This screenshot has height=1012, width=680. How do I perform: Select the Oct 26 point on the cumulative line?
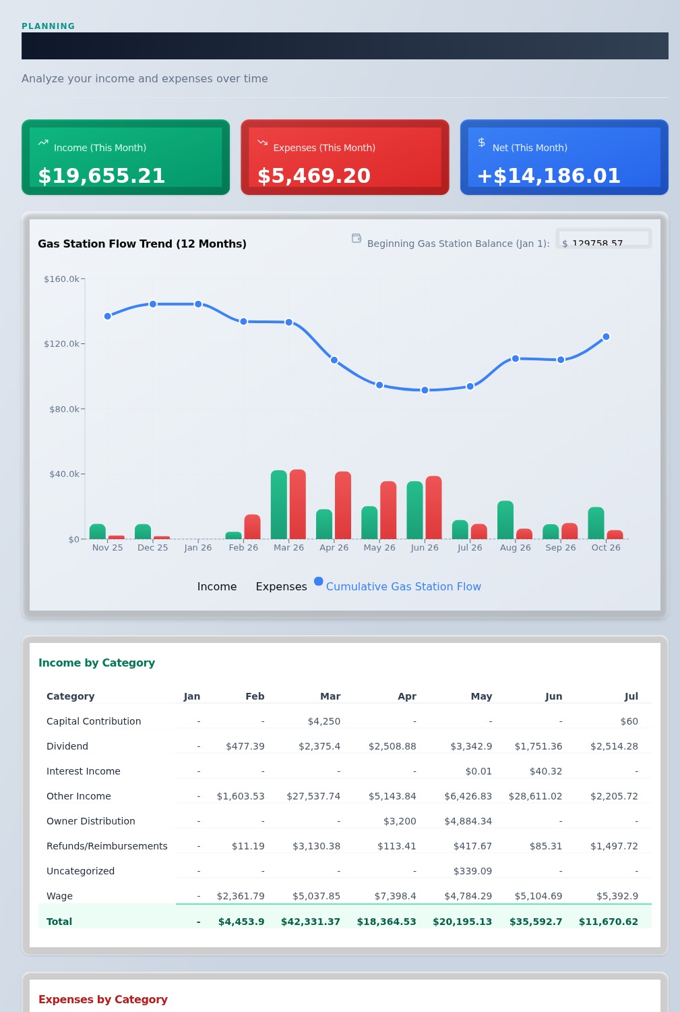click(x=606, y=337)
